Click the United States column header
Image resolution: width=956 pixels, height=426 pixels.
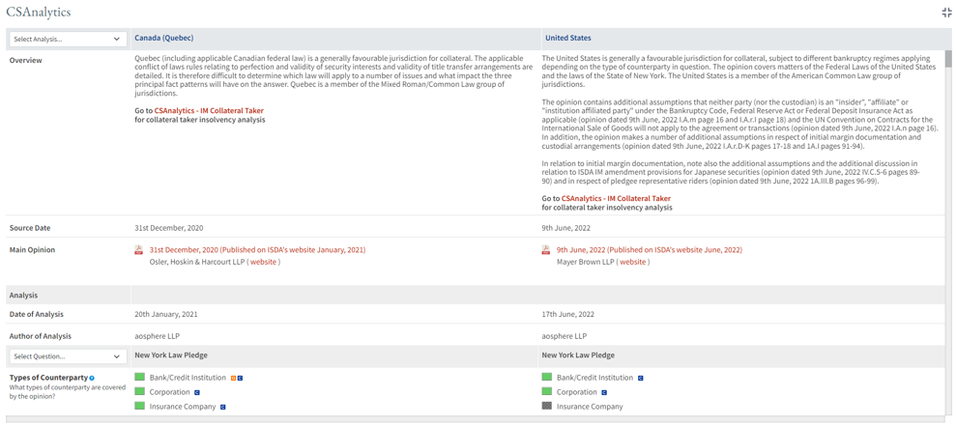[567, 39]
